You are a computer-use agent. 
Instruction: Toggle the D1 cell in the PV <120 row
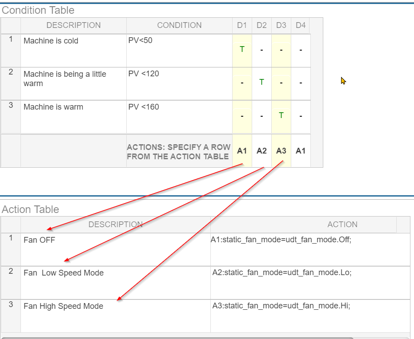click(242, 83)
